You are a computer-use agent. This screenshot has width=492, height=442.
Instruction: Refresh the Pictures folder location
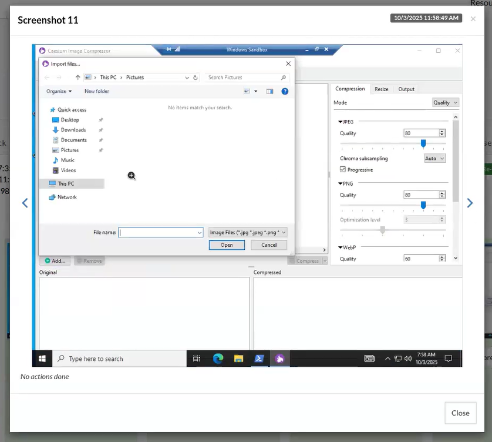(196, 78)
